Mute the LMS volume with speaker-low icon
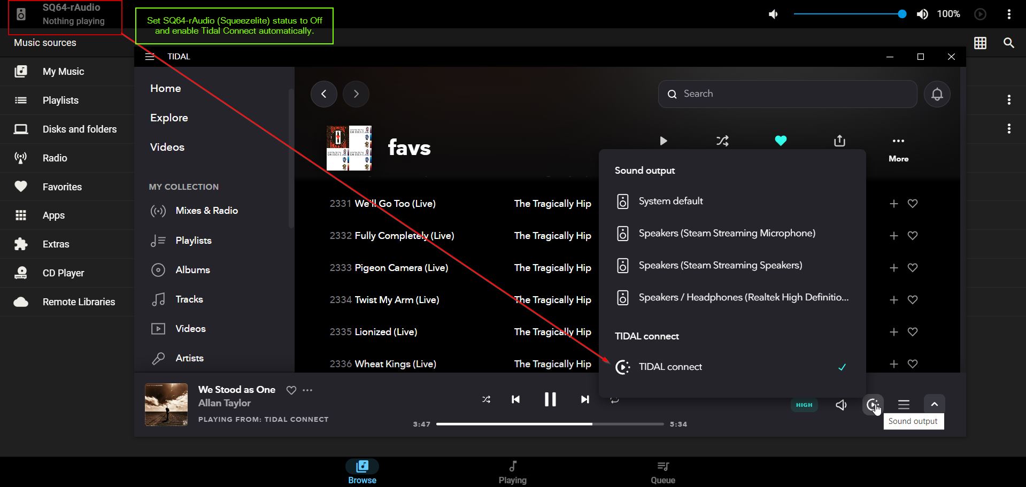Image resolution: width=1026 pixels, height=487 pixels. click(x=773, y=14)
